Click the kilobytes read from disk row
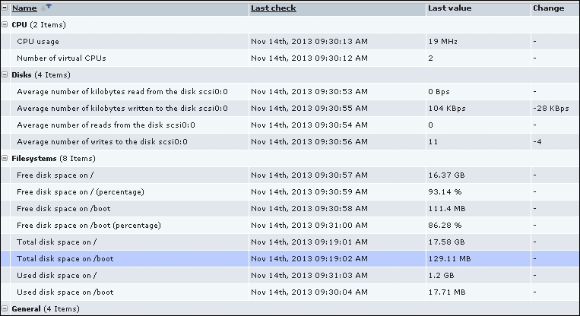This screenshot has height=316, width=580. (122, 92)
